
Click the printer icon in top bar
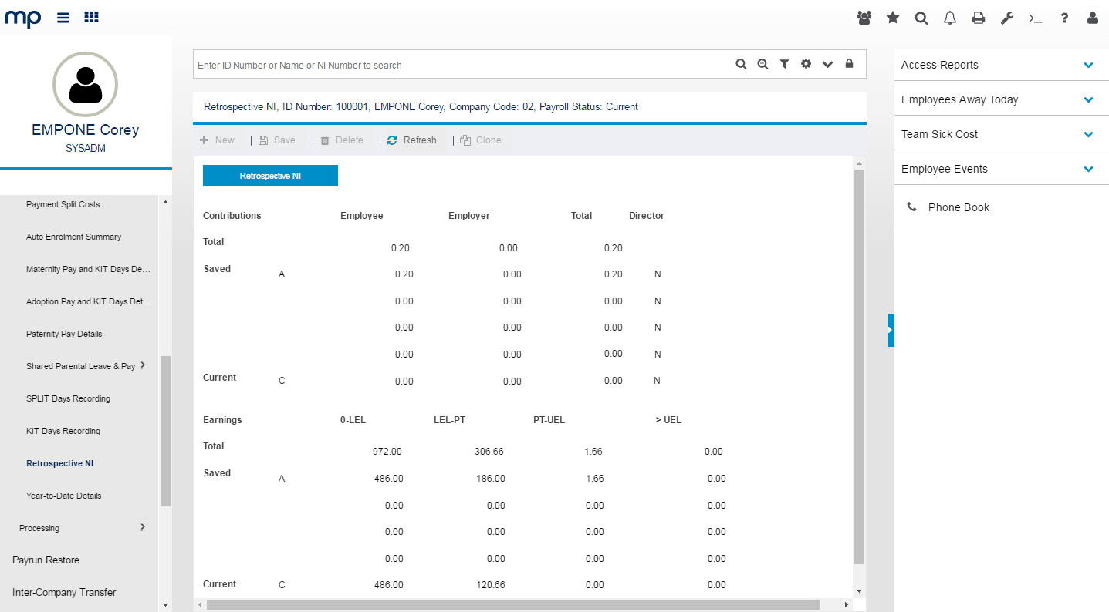[x=979, y=18]
